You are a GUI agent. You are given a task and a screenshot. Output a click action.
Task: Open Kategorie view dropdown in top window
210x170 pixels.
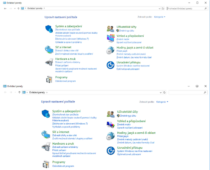tap(159, 17)
